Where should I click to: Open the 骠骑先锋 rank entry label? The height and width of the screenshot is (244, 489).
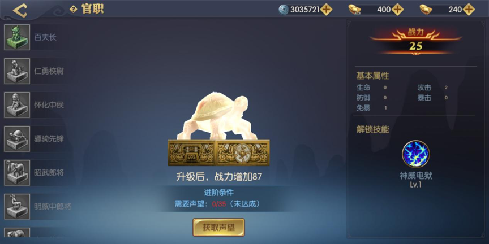click(x=49, y=139)
